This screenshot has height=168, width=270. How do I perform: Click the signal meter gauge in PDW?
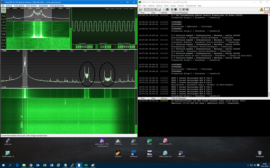267,10
